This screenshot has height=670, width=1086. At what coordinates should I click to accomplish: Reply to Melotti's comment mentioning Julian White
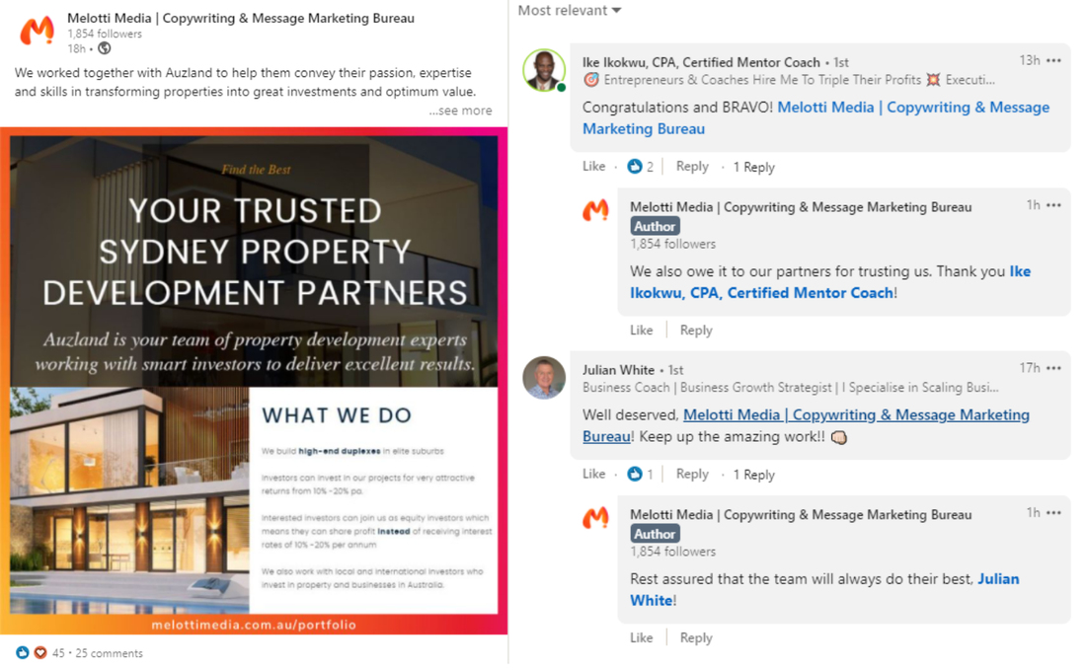[696, 638]
